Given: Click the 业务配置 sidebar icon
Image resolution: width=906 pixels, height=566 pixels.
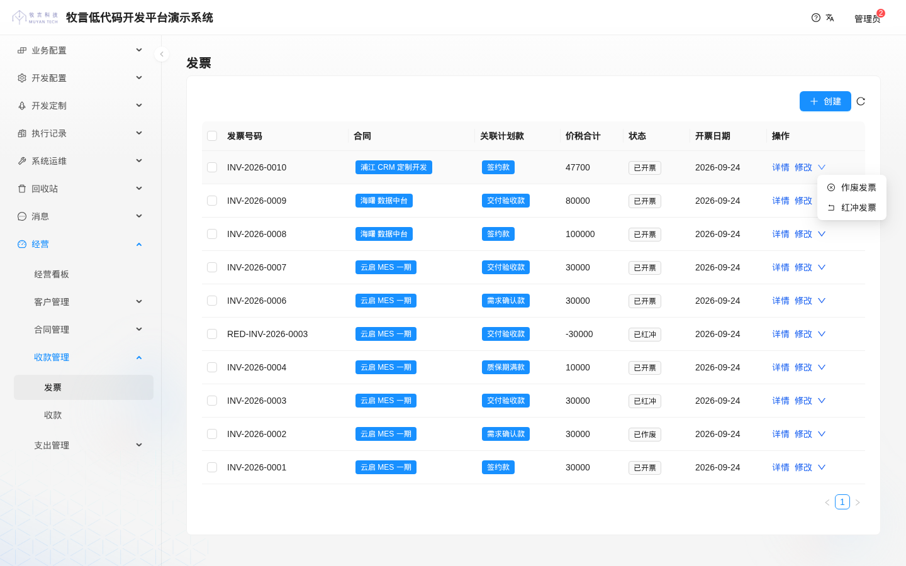Looking at the screenshot, I should [22, 50].
